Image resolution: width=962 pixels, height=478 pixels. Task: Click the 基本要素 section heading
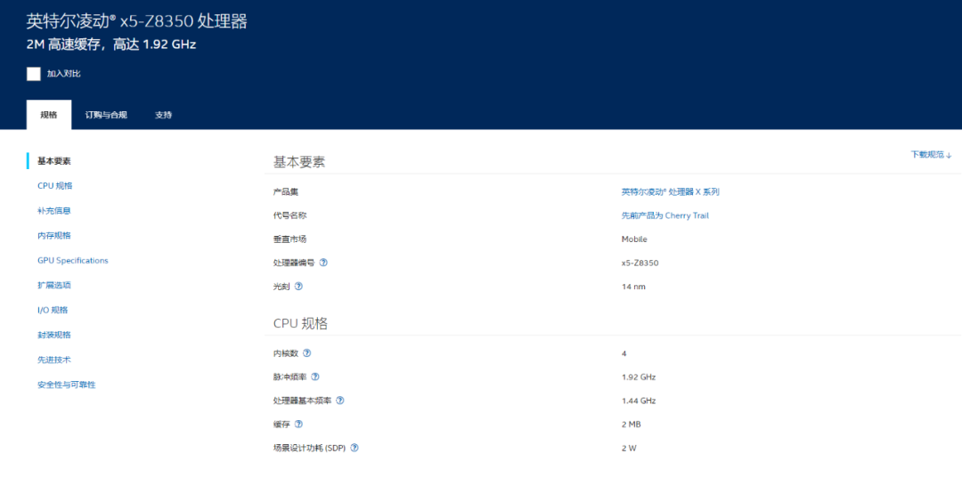point(298,162)
